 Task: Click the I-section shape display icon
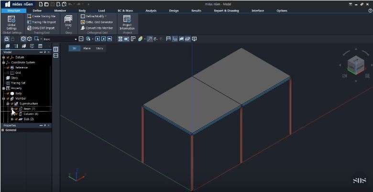coord(121,39)
